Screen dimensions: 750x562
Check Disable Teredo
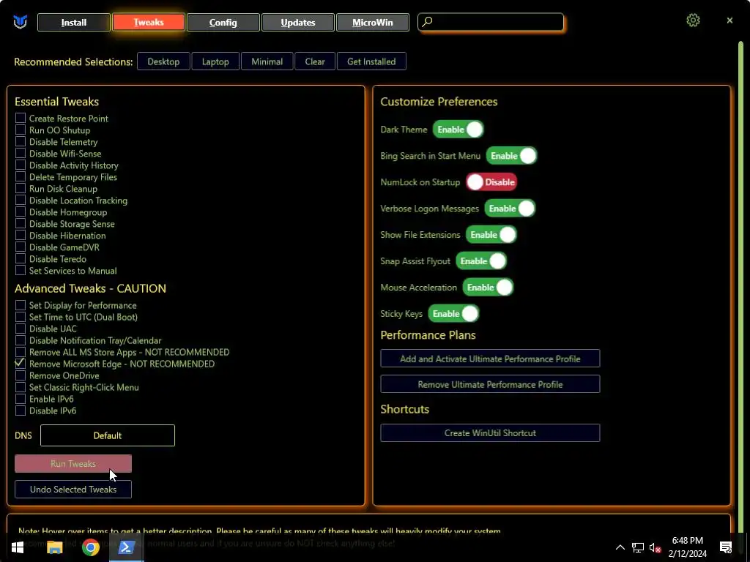[20, 258]
